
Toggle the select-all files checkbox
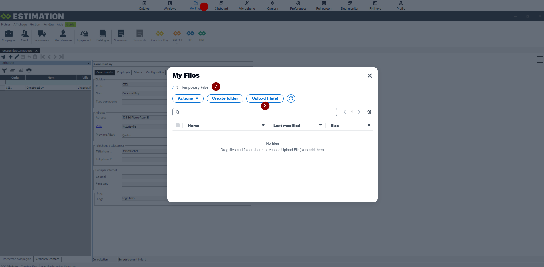178,125
